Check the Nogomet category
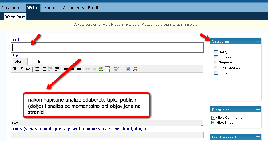The width and height of the screenshot is (268, 141). pyautogui.click(x=216, y=62)
